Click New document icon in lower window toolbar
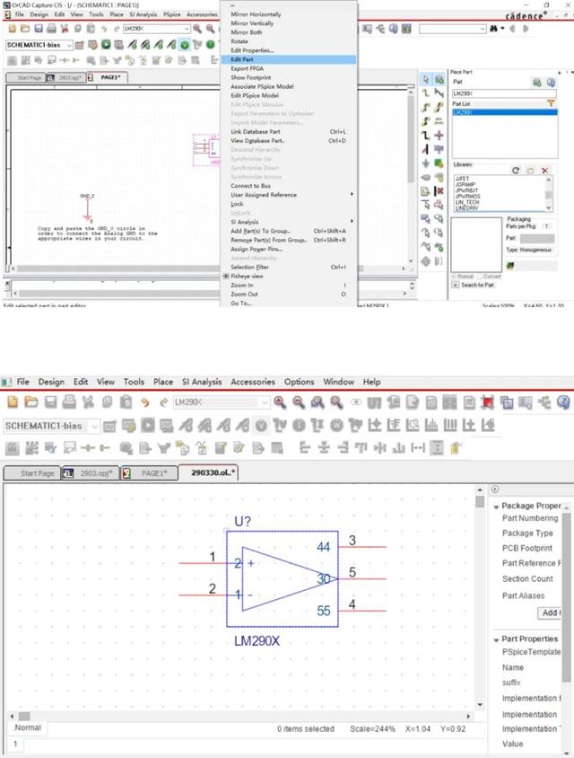Image resolution: width=574 pixels, height=758 pixels. [x=13, y=401]
